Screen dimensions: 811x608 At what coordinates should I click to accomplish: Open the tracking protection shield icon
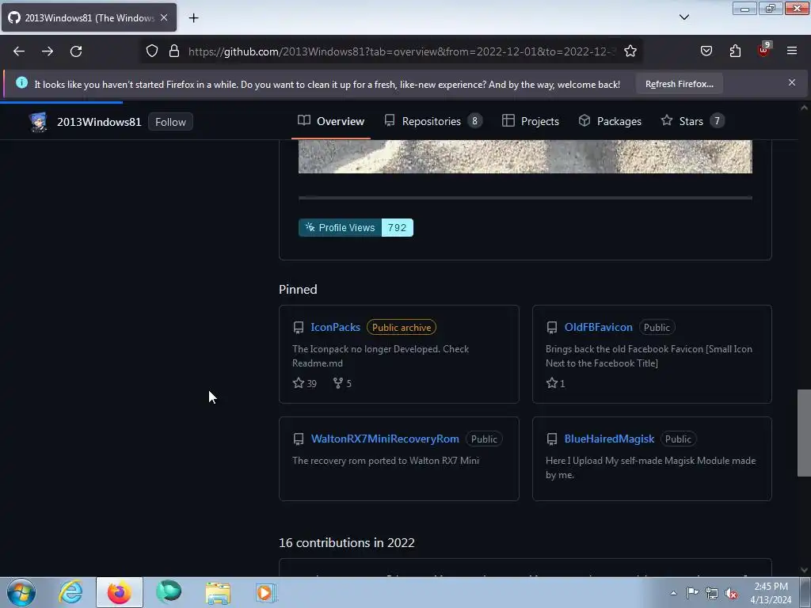click(x=151, y=51)
